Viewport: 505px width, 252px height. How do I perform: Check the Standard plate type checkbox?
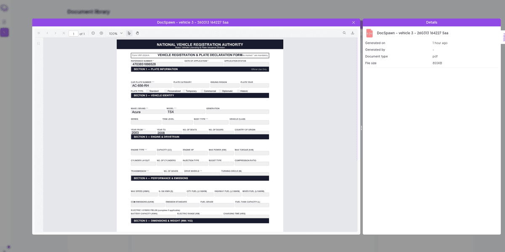[147, 91]
